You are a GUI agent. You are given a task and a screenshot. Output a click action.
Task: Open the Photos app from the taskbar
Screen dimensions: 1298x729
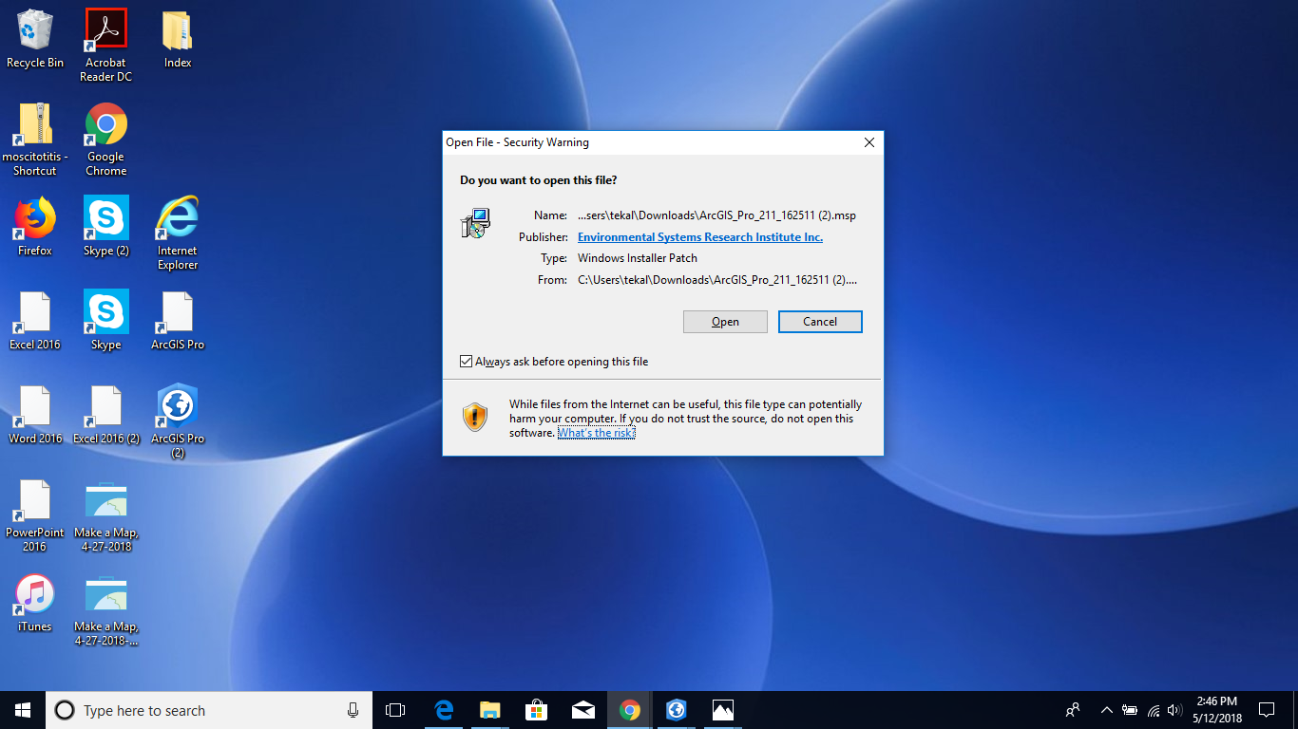click(x=722, y=710)
